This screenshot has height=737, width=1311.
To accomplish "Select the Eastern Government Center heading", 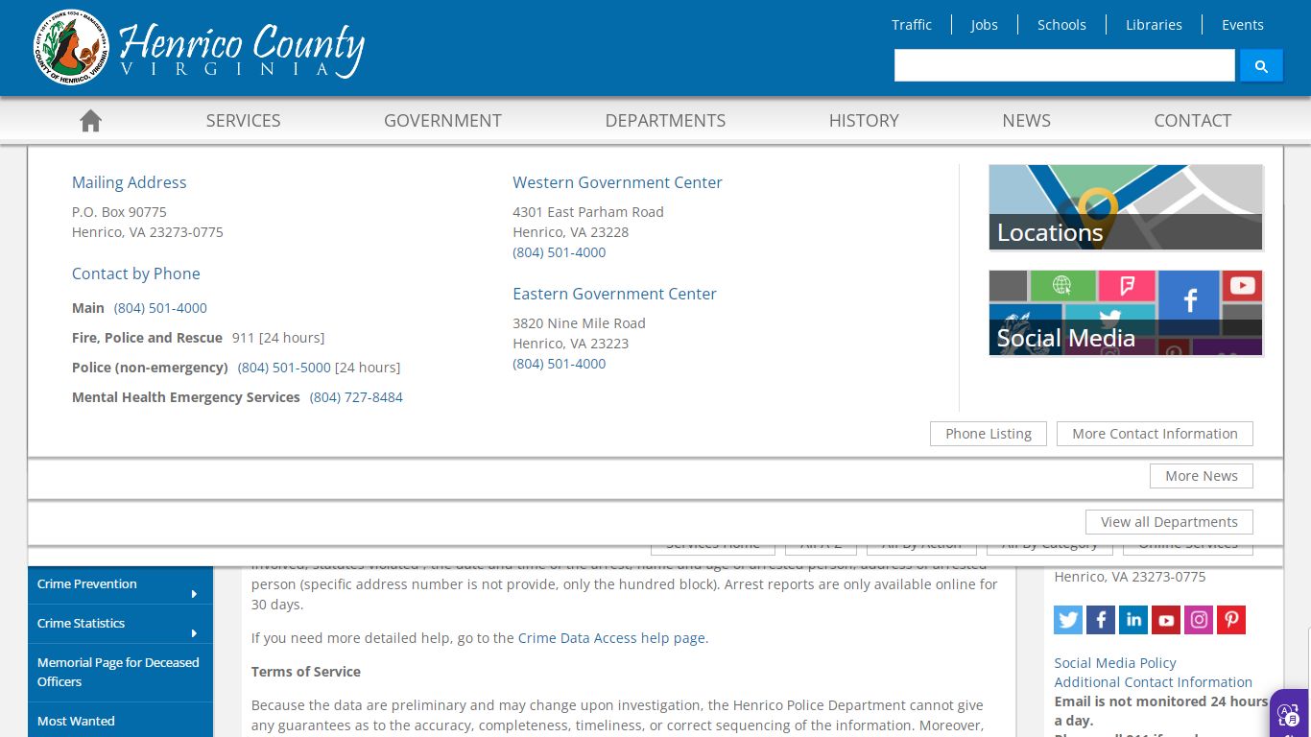I will 614,294.
